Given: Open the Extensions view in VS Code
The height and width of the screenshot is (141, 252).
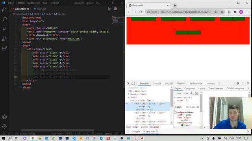Looking at the screenshot, I should coord(4,48).
